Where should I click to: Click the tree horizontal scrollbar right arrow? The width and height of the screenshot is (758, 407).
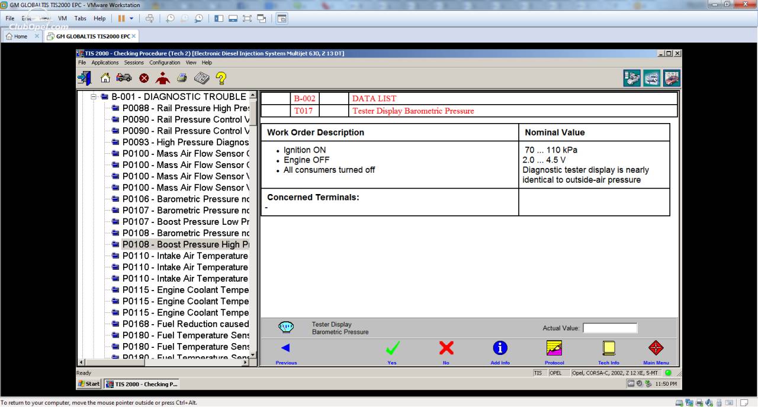coord(246,362)
